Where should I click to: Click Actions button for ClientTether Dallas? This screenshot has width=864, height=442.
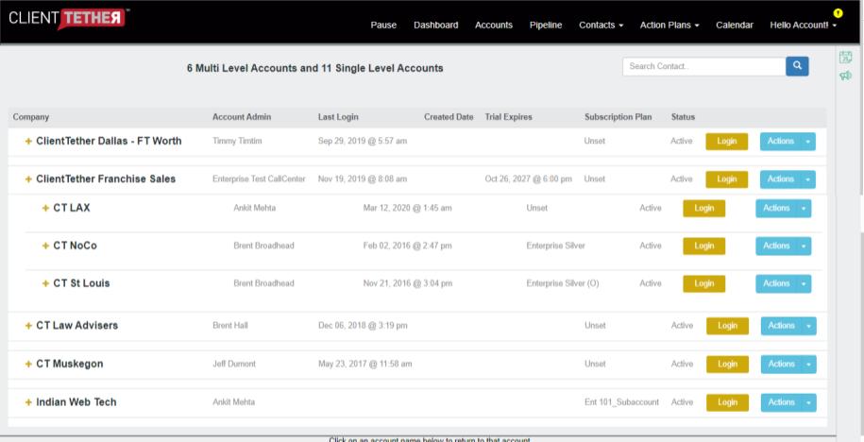[780, 142]
